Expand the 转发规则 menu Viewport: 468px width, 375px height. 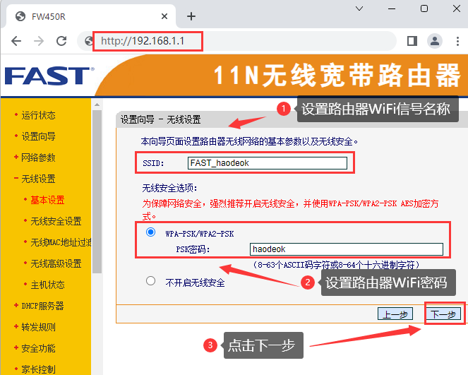pos(38,327)
